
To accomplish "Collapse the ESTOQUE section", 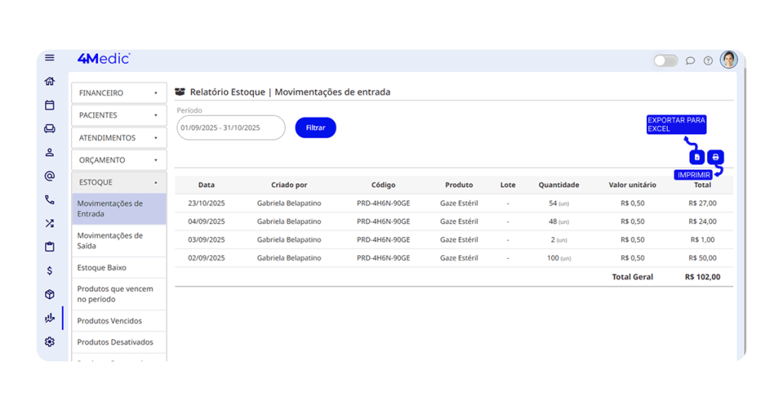I will 119,183.
